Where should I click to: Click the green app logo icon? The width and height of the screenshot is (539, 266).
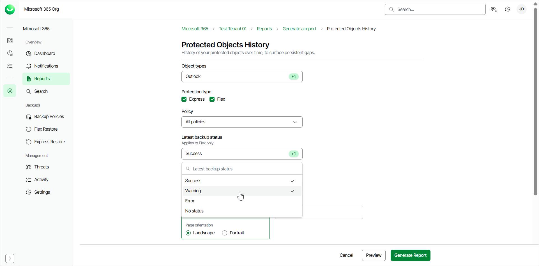[x=10, y=10]
